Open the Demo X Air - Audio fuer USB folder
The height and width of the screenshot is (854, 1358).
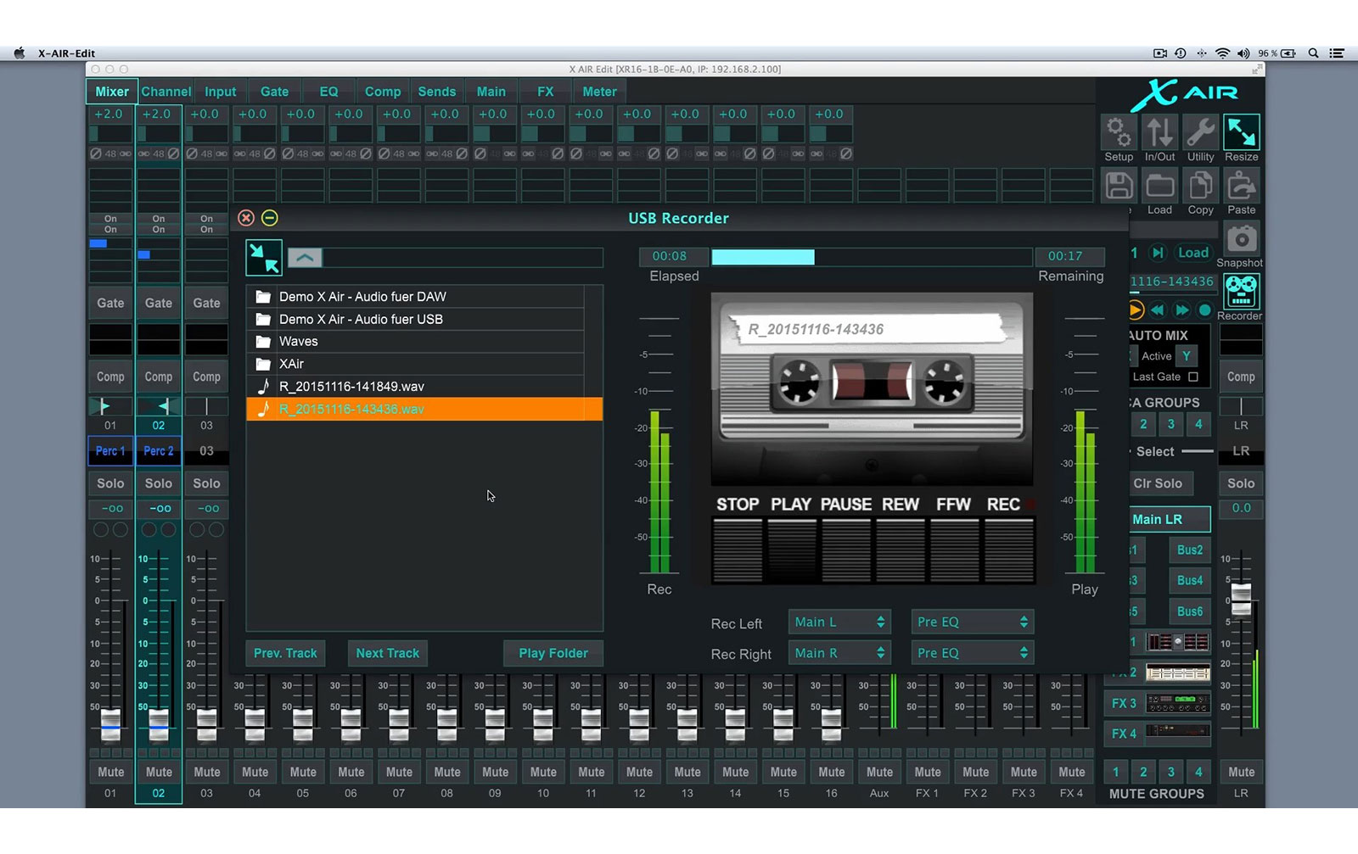point(415,319)
